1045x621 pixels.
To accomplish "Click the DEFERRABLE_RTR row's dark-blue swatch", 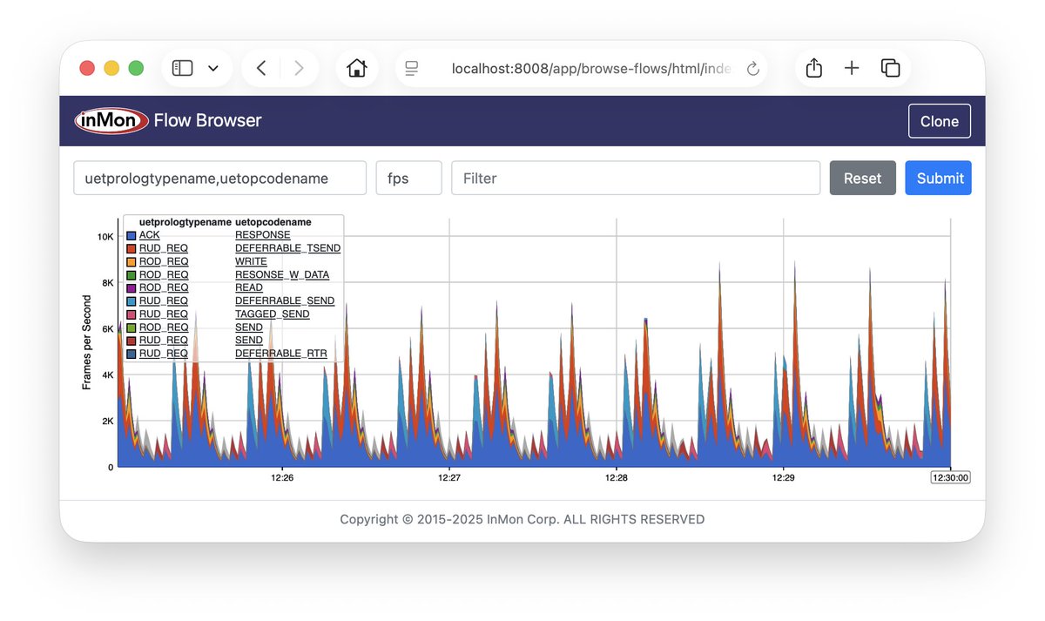I will 131,354.
